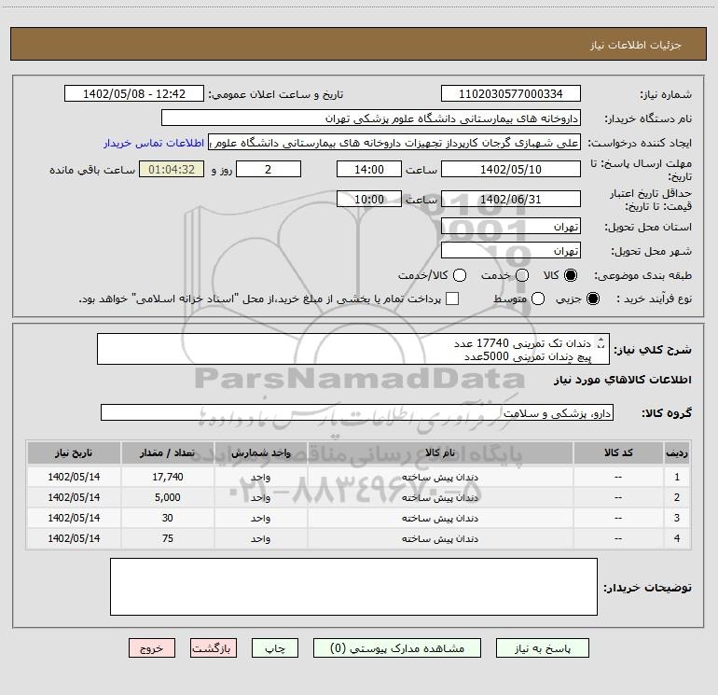The height and width of the screenshot is (695, 718).
Task: Click the چاپ print button
Action: pos(275,648)
